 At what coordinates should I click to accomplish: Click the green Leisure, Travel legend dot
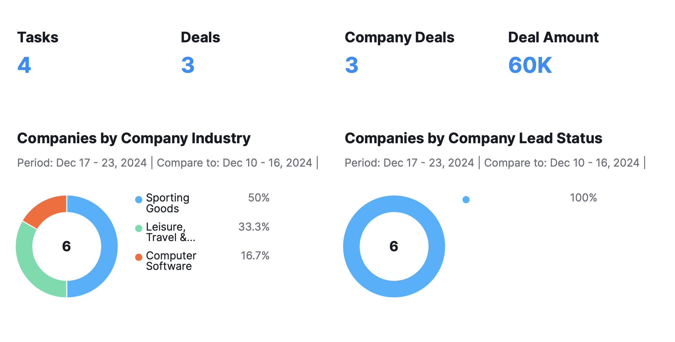[138, 229]
